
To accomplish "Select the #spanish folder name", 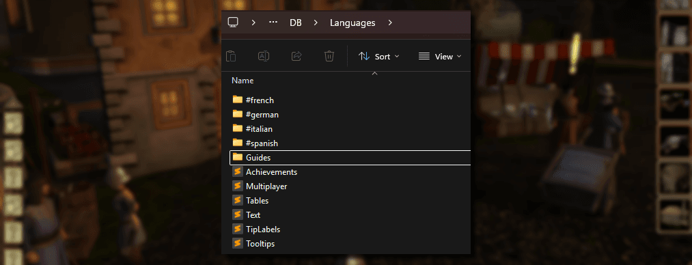I will pyautogui.click(x=262, y=143).
